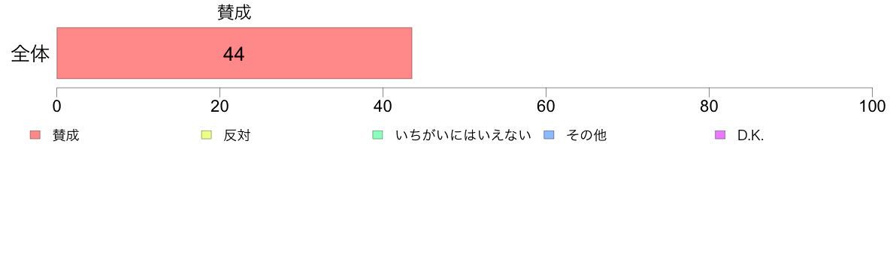Click the value label 44 inside bar
This screenshot has width=893, height=276.
234,55
